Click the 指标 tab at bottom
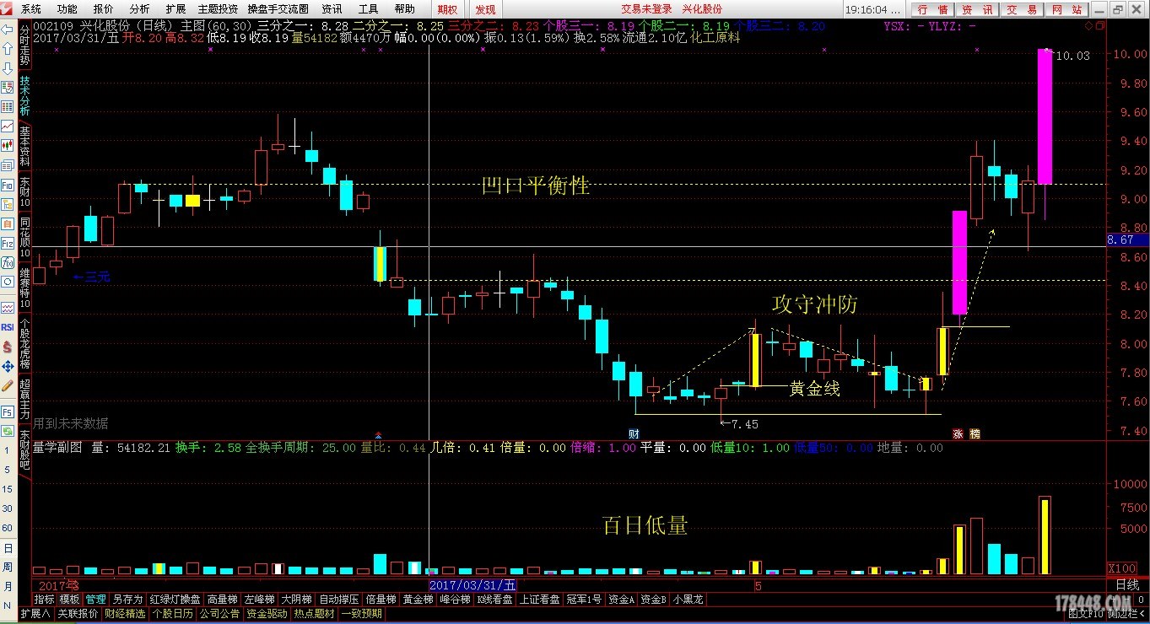Viewport: 1150px width, 624px height. (x=44, y=600)
